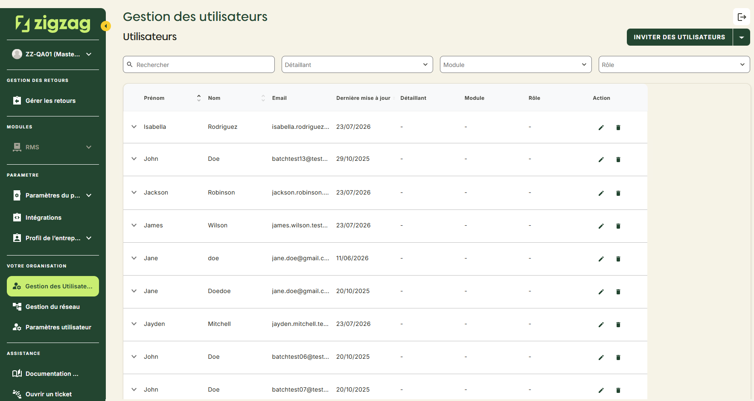The width and height of the screenshot is (754, 401).
Task: Edit the batchtest13 John Doe row
Action: (601, 160)
